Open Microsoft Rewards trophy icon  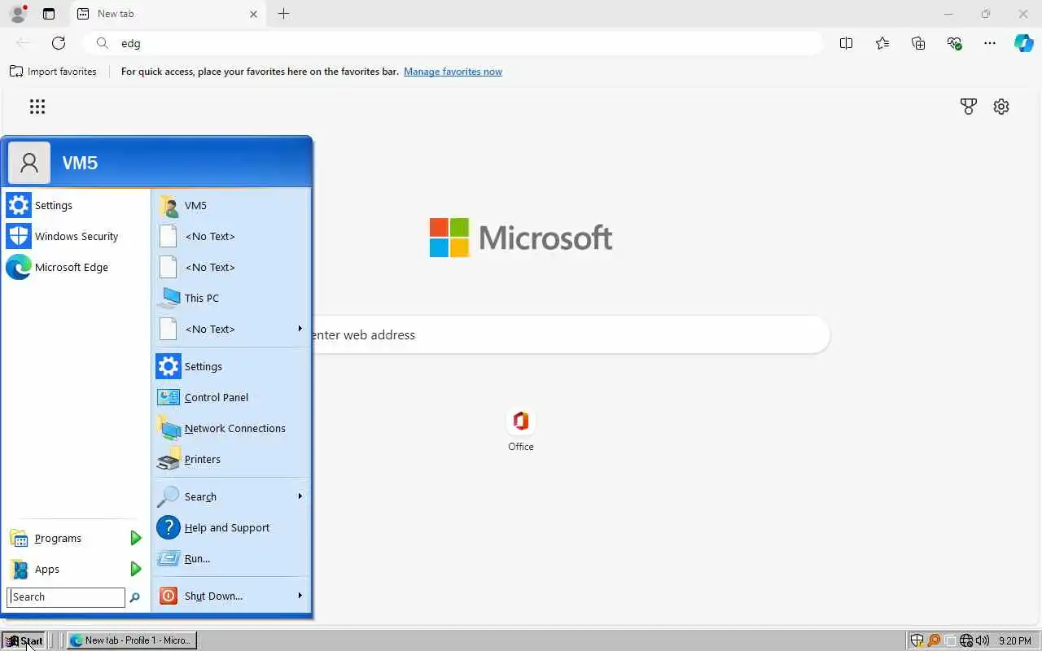(968, 107)
